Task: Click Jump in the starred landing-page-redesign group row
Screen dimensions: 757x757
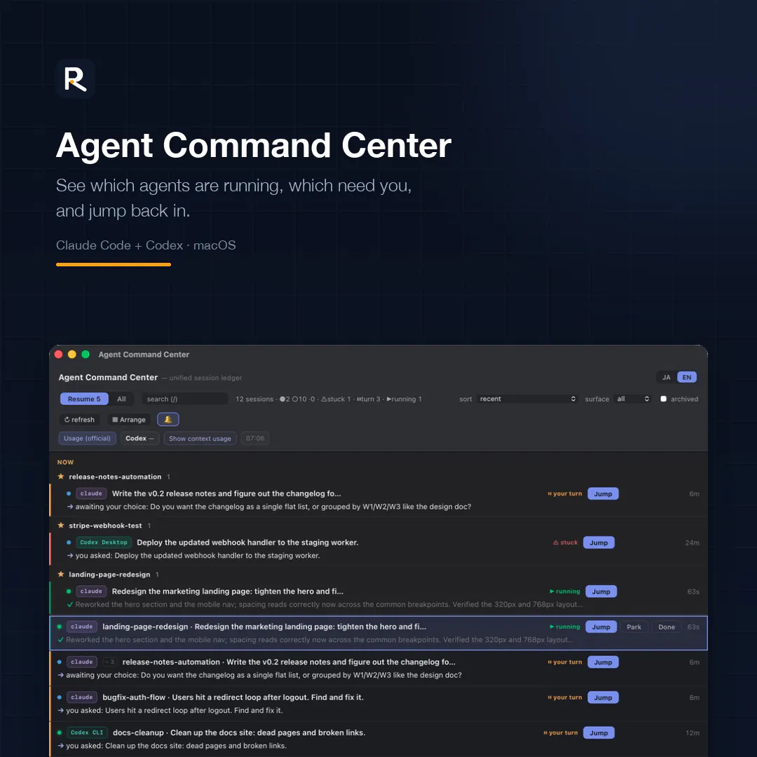Action: pyautogui.click(x=601, y=592)
